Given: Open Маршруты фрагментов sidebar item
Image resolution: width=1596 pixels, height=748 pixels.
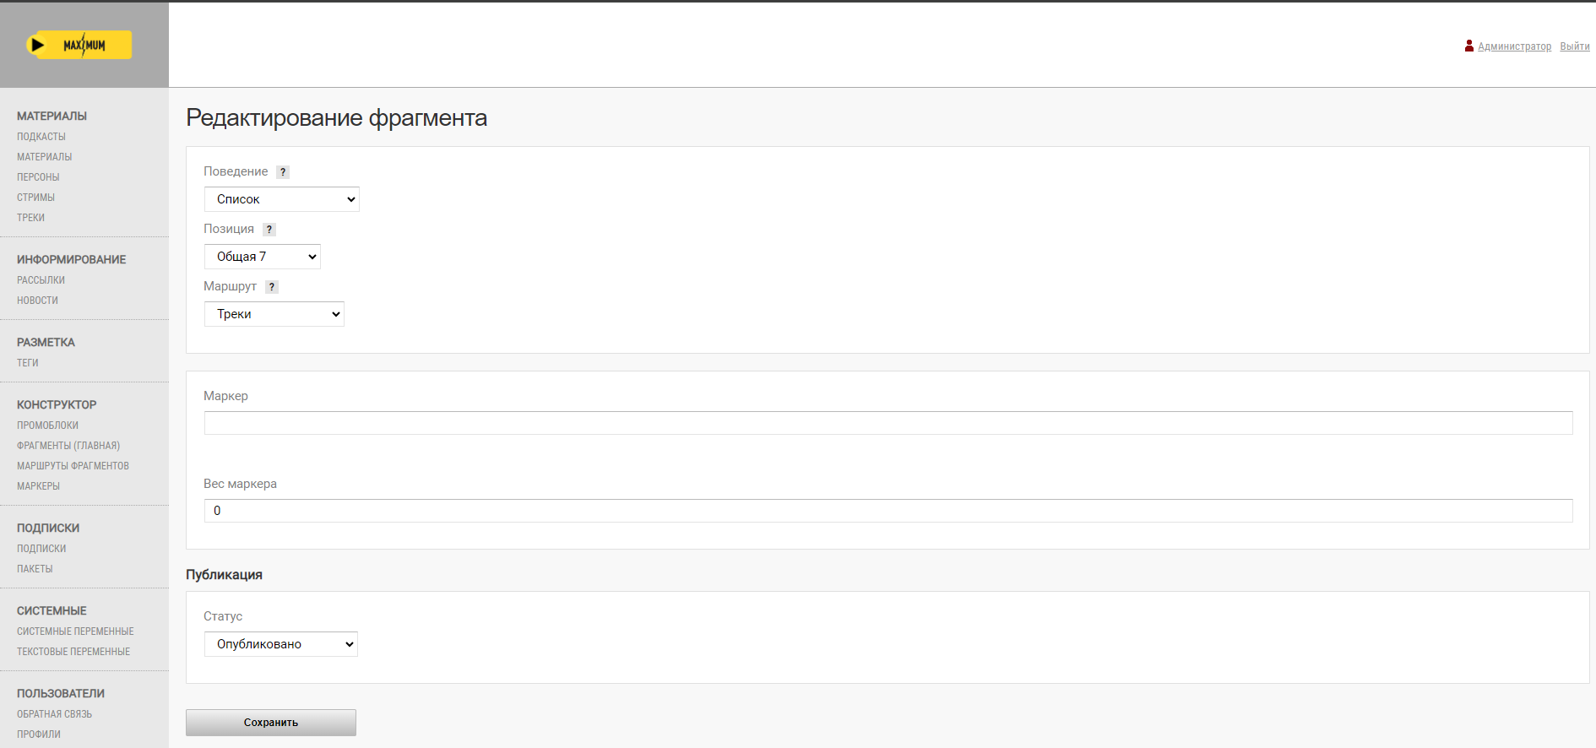Looking at the screenshot, I should pyautogui.click(x=73, y=466).
